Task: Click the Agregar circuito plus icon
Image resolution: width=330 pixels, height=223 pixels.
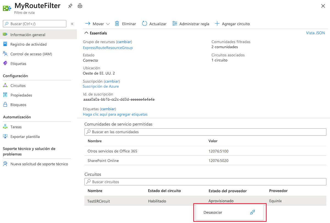Action: click(x=217, y=24)
